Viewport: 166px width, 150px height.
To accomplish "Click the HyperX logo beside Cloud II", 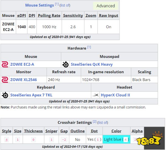I will click(x=95, y=95).
